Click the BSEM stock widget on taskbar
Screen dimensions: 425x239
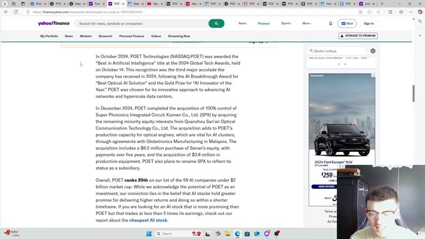tap(12, 234)
